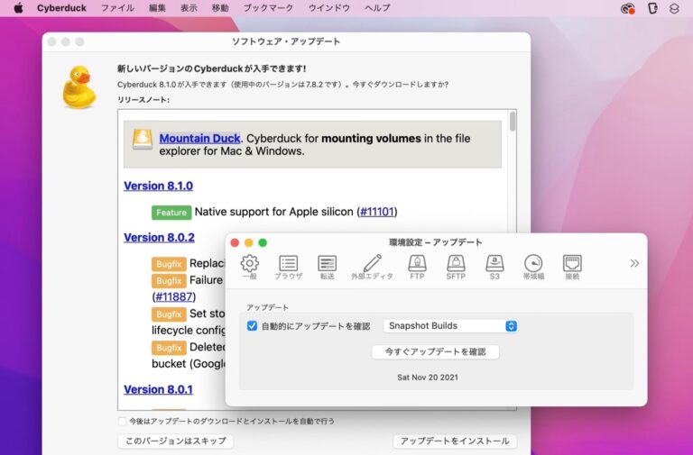Image resolution: width=693 pixels, height=455 pixels.
Task: Click the Bugfix tag beside "Deleted"
Action: 169,348
